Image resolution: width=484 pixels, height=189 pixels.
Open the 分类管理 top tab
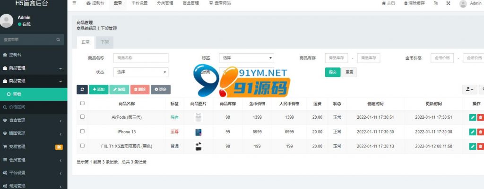165,3
